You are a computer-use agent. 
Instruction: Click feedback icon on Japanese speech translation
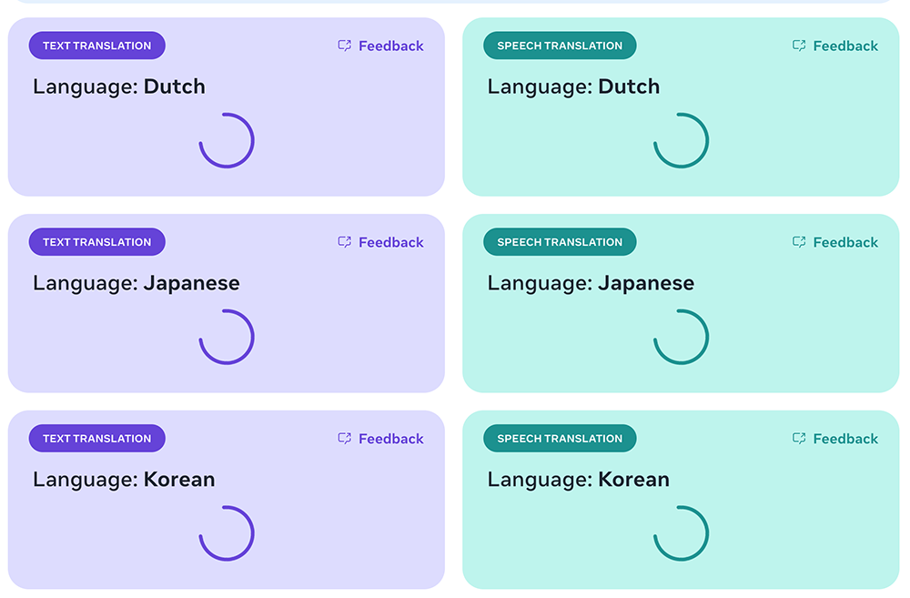tap(799, 242)
